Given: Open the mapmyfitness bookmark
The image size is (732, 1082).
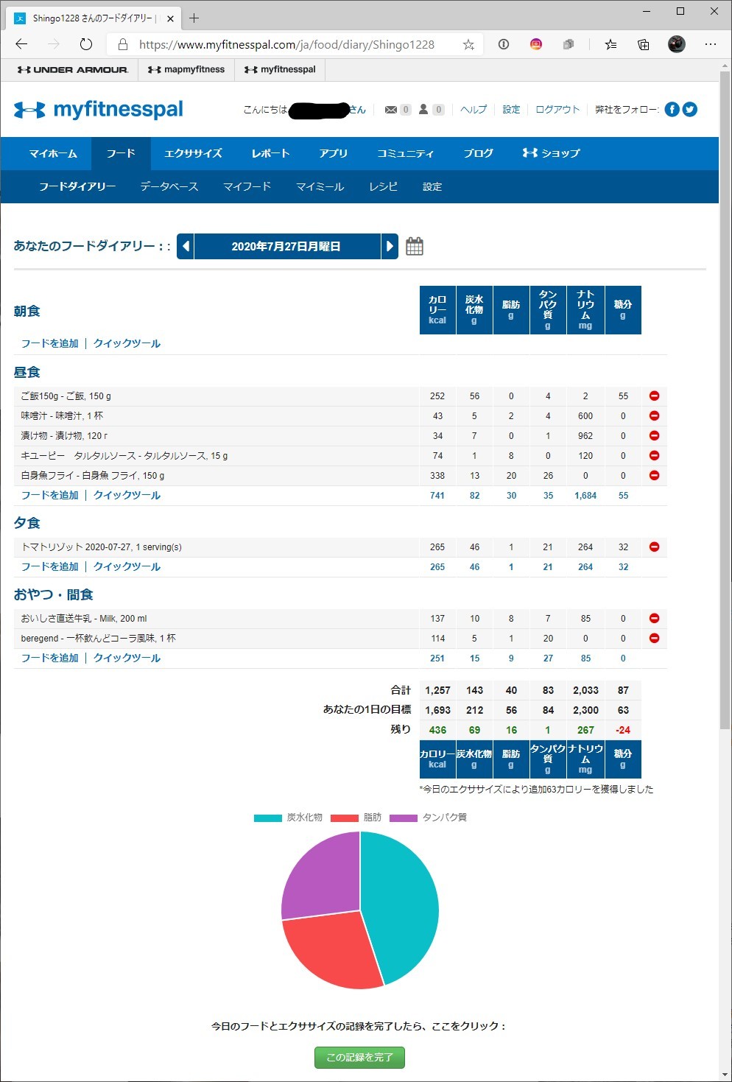Looking at the screenshot, I should (x=186, y=70).
